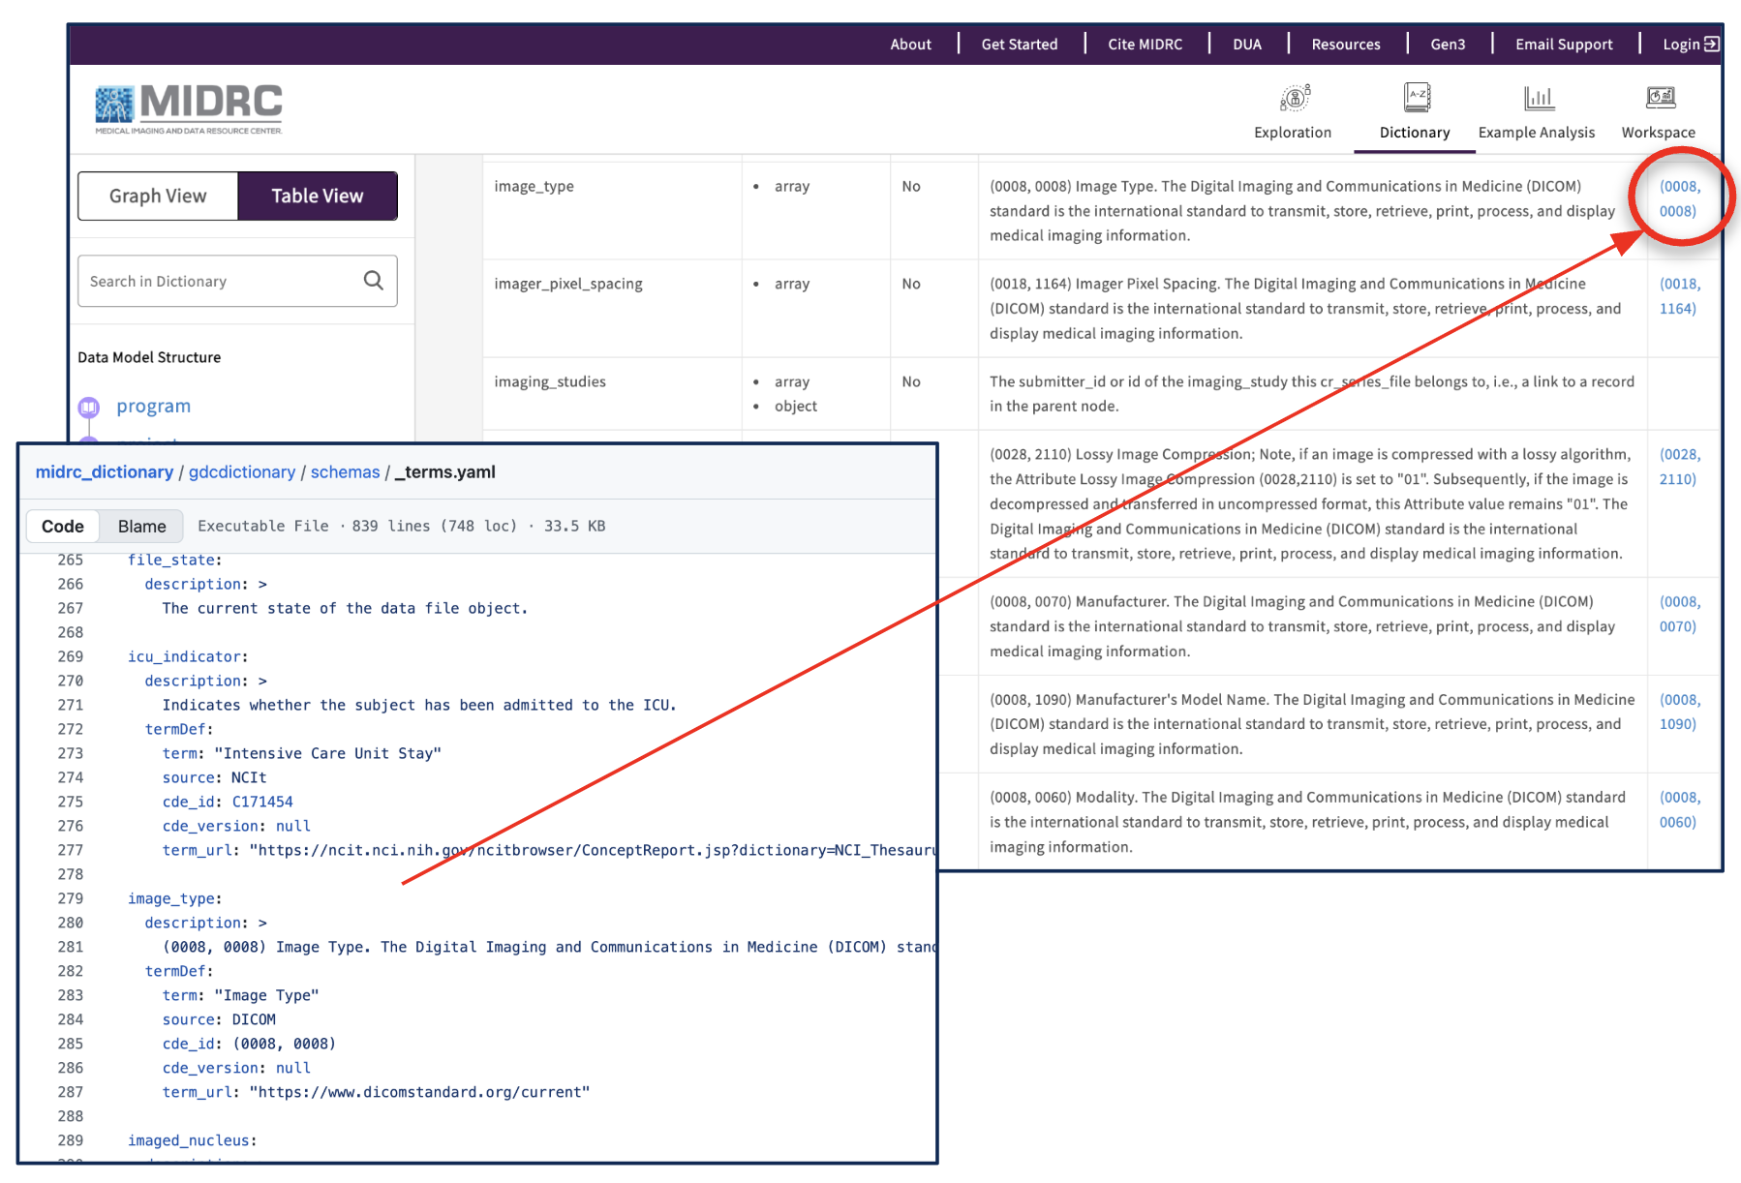Click the _terms.yaml file name
Image resolution: width=1741 pixels, height=1183 pixels.
[445, 471]
